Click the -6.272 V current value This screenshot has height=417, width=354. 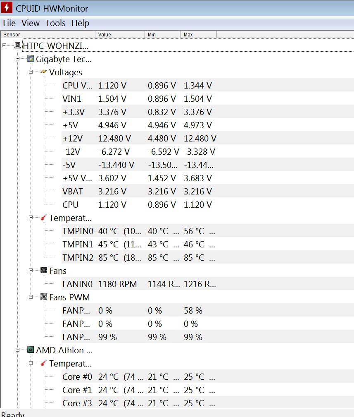coord(114,152)
